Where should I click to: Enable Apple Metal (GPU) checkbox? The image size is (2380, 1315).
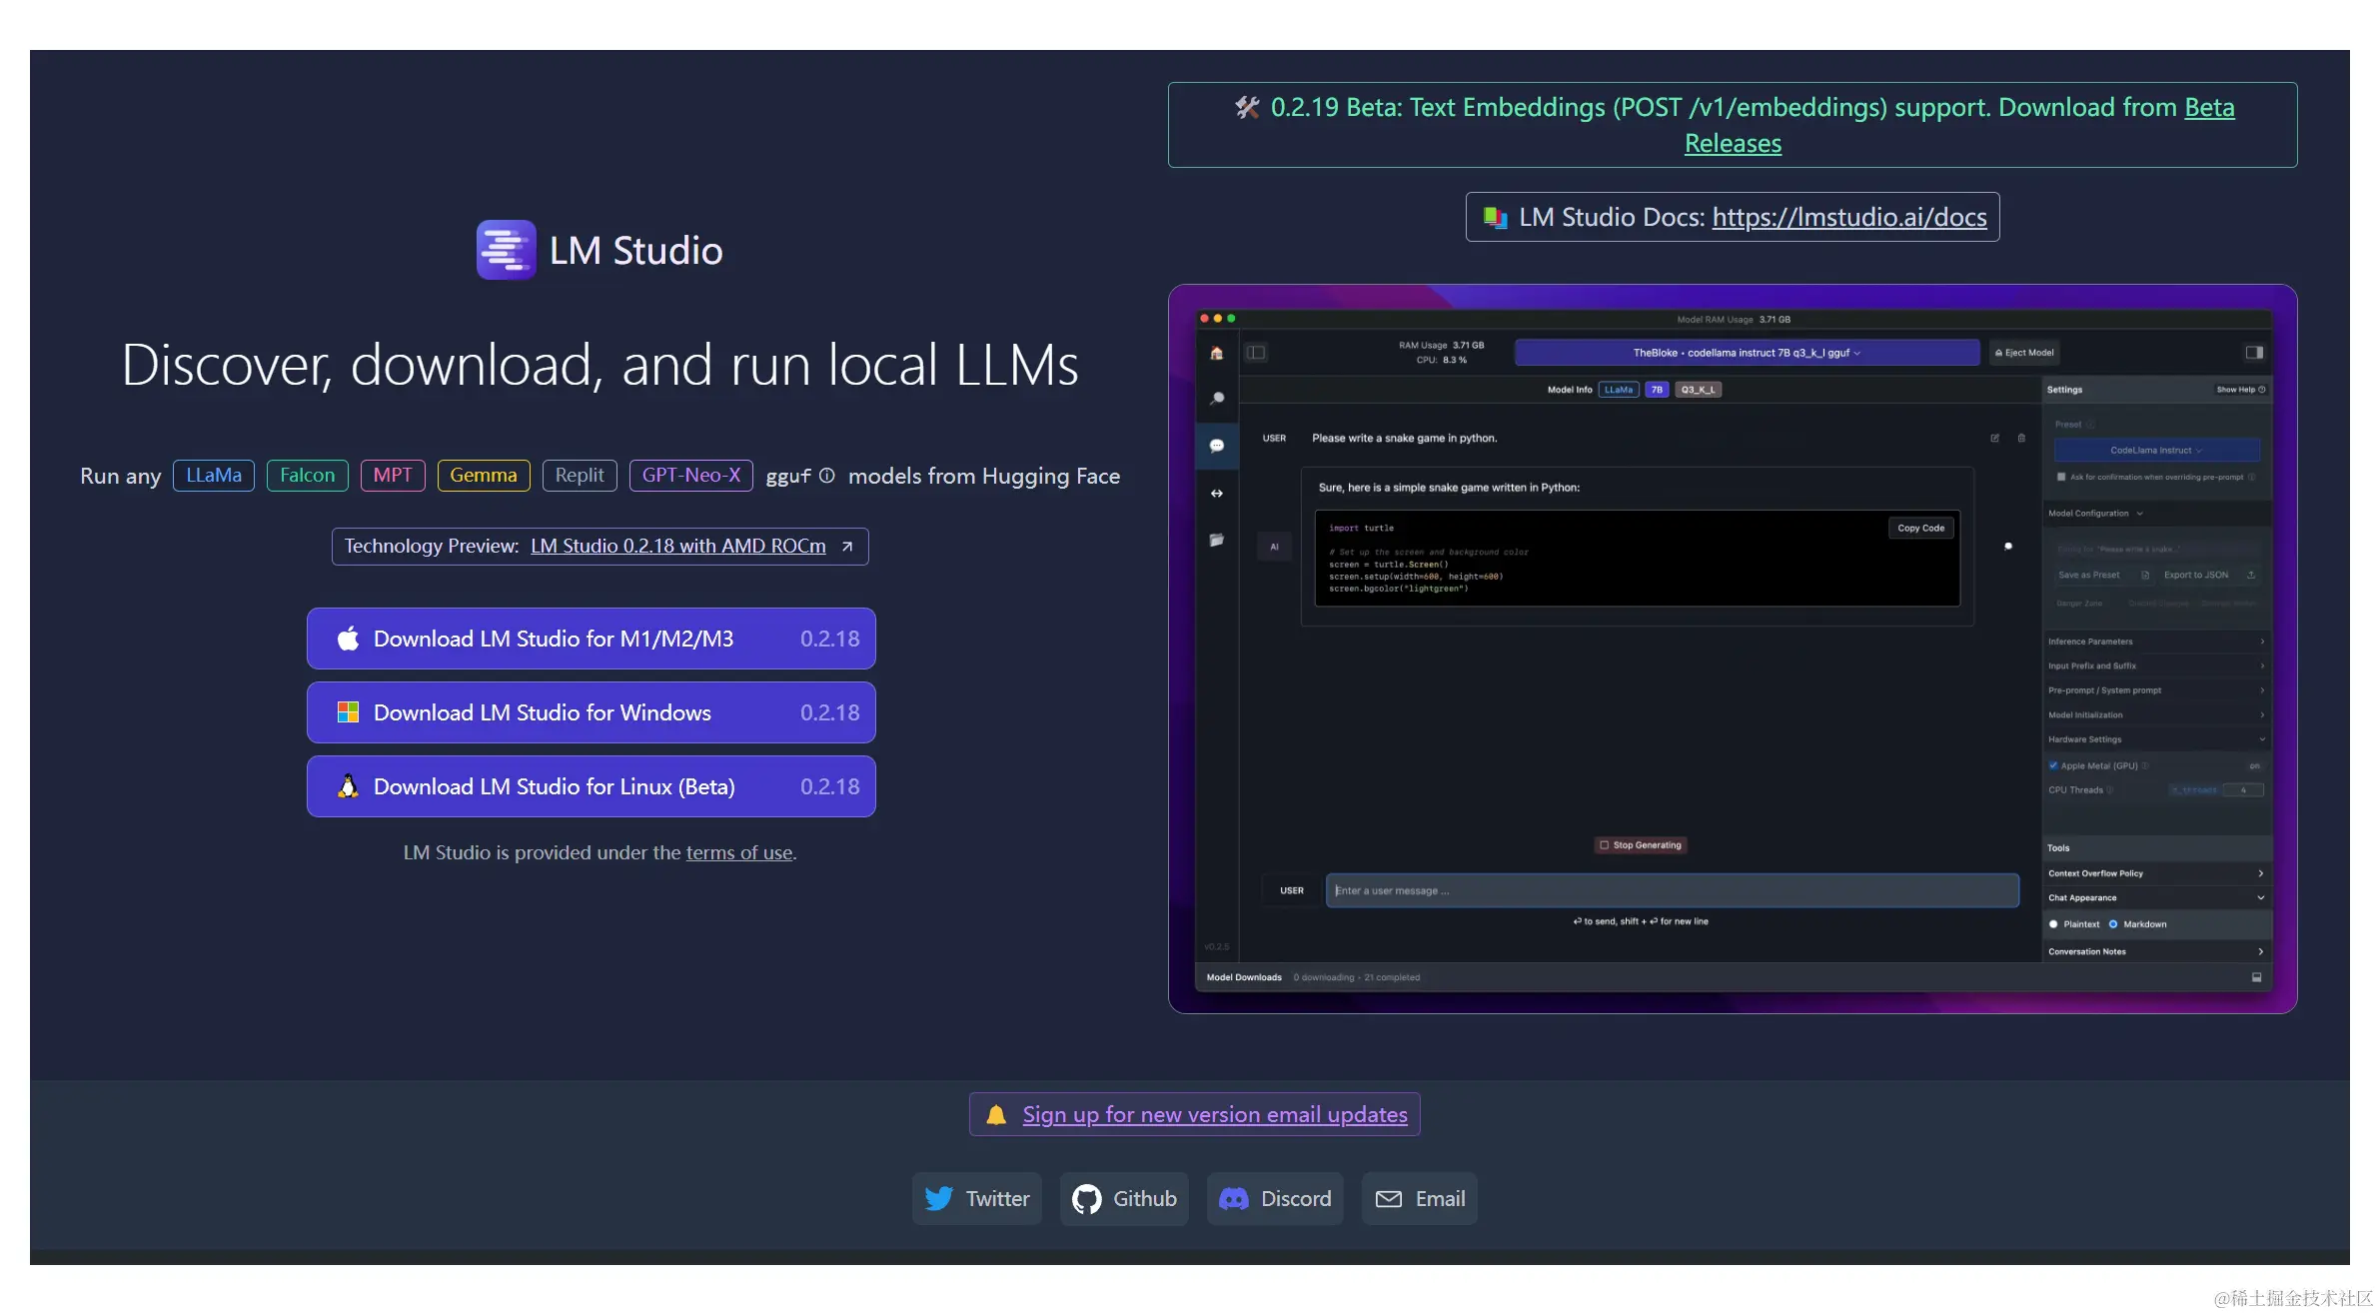[2053, 766]
